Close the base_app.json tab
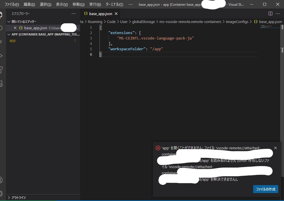The image size is (284, 201). tap(116, 14)
